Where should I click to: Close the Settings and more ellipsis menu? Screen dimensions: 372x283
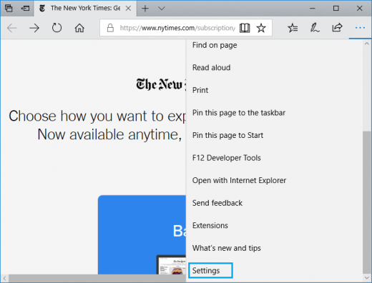tap(360, 28)
